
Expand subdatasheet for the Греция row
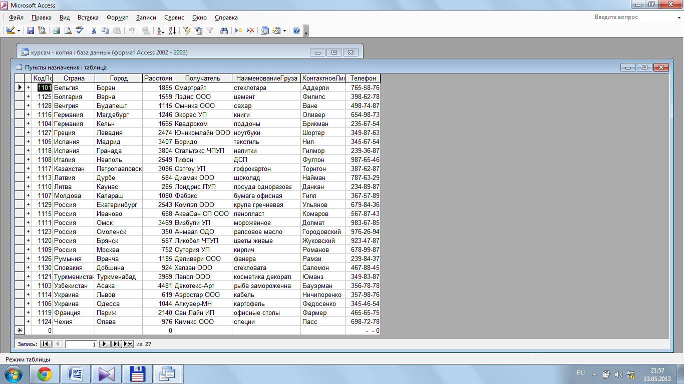point(28,132)
